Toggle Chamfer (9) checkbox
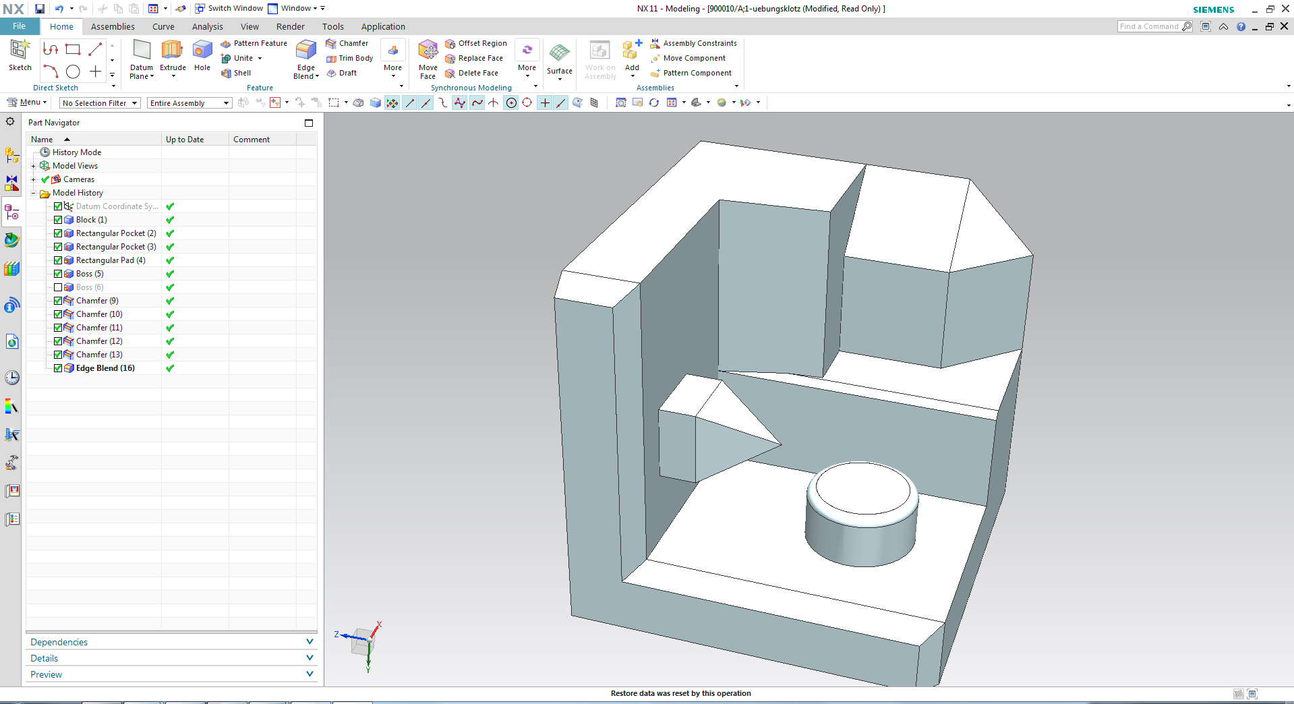1294x704 pixels. click(58, 301)
